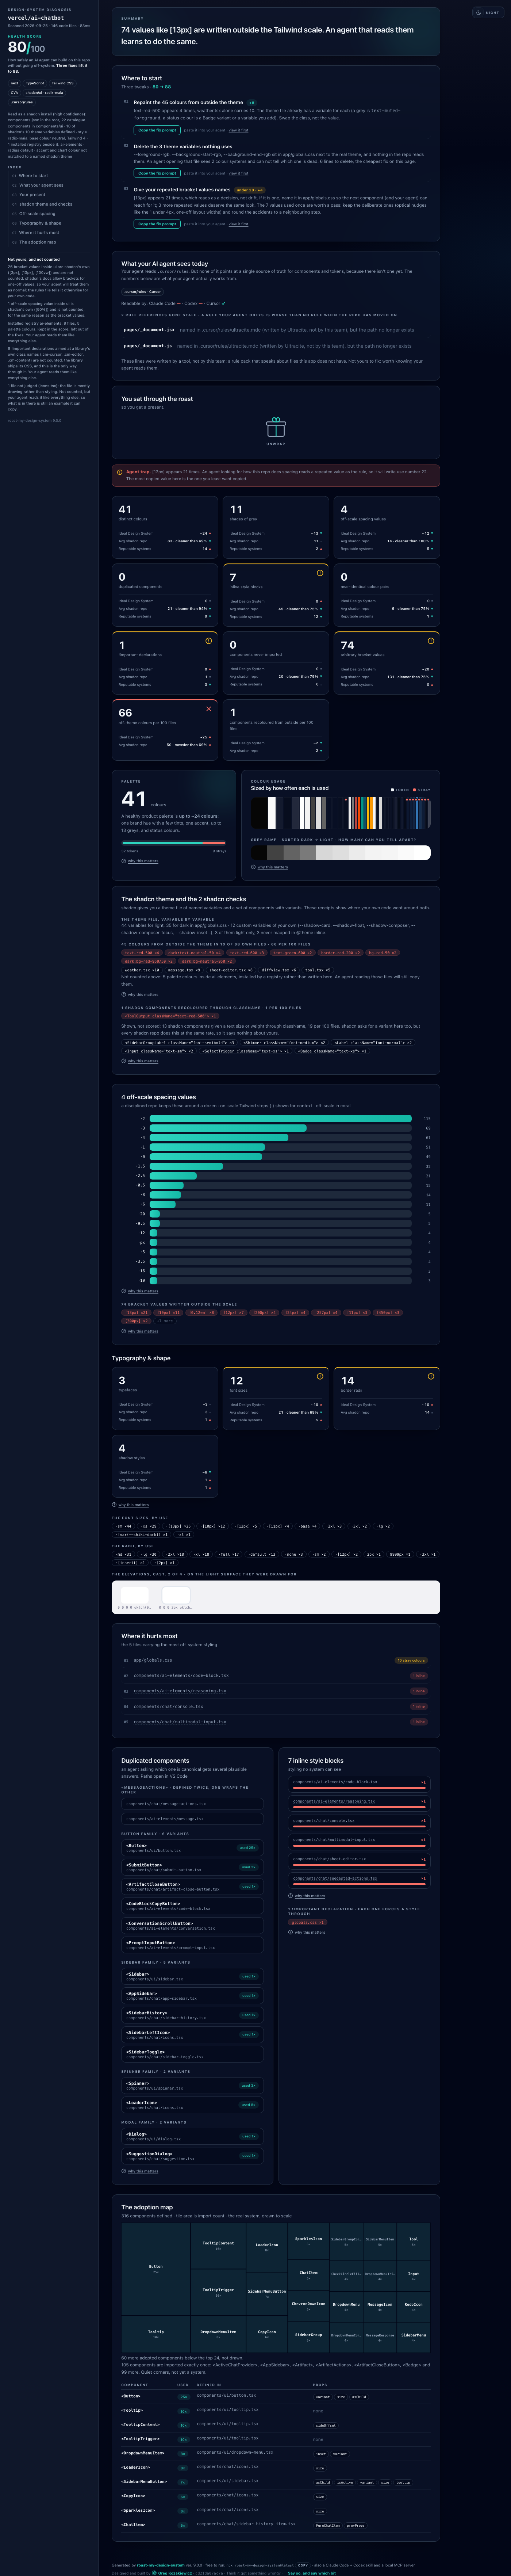Click info icon under the grey ramp
The width and height of the screenshot is (511, 2576).
pos(253,867)
